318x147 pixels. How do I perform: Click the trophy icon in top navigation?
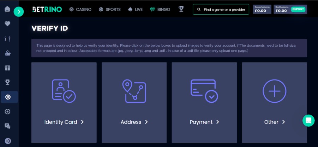(x=181, y=9)
